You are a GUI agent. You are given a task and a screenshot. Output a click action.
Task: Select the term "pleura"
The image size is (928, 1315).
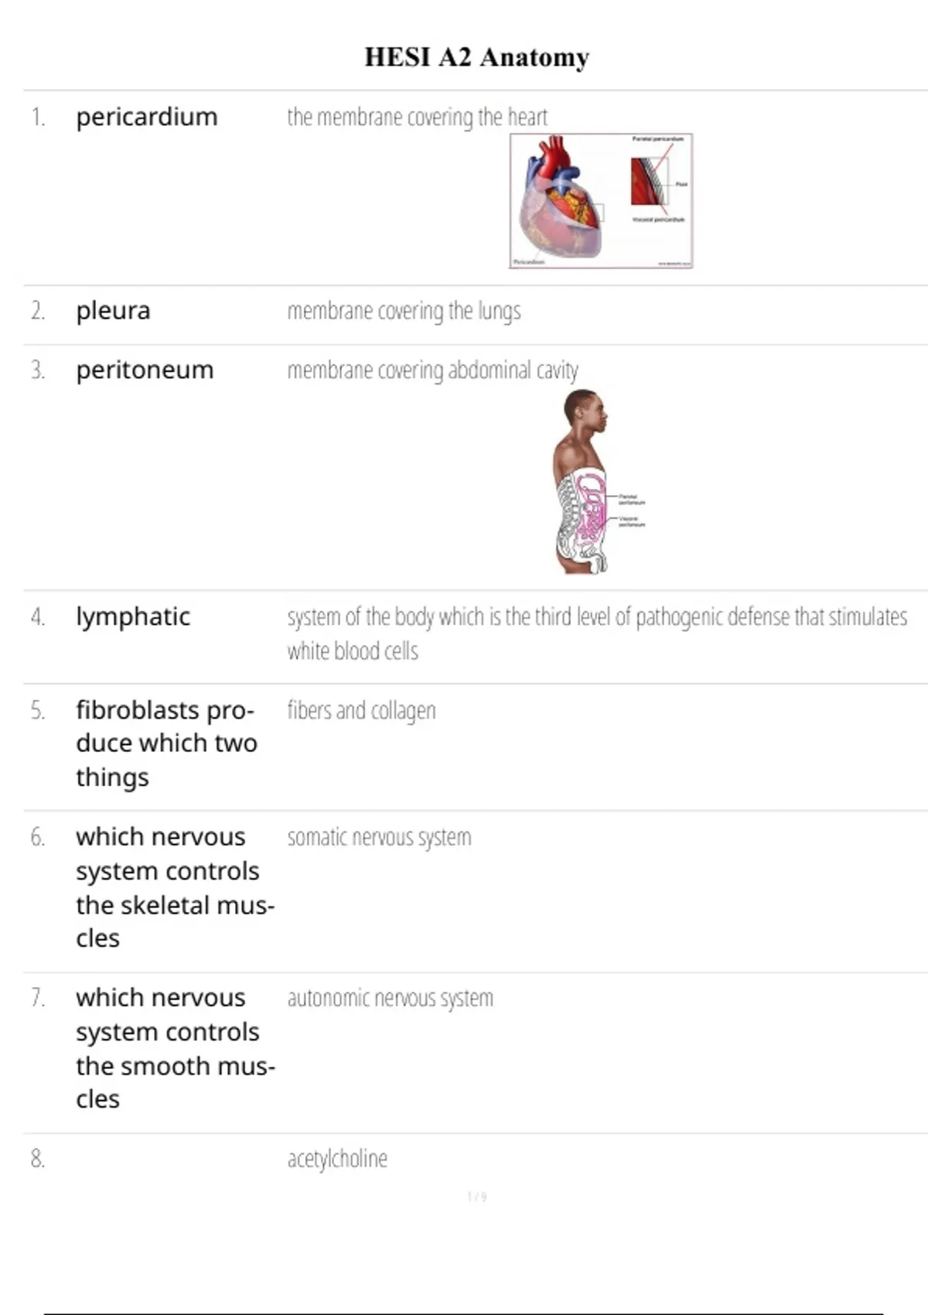point(113,310)
